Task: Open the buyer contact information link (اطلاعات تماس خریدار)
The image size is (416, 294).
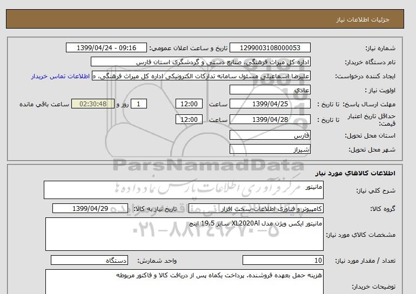Action: click(x=60, y=76)
